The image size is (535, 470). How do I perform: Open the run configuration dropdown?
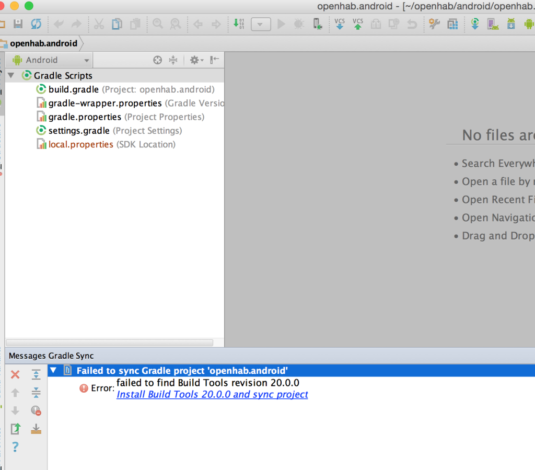tap(261, 24)
